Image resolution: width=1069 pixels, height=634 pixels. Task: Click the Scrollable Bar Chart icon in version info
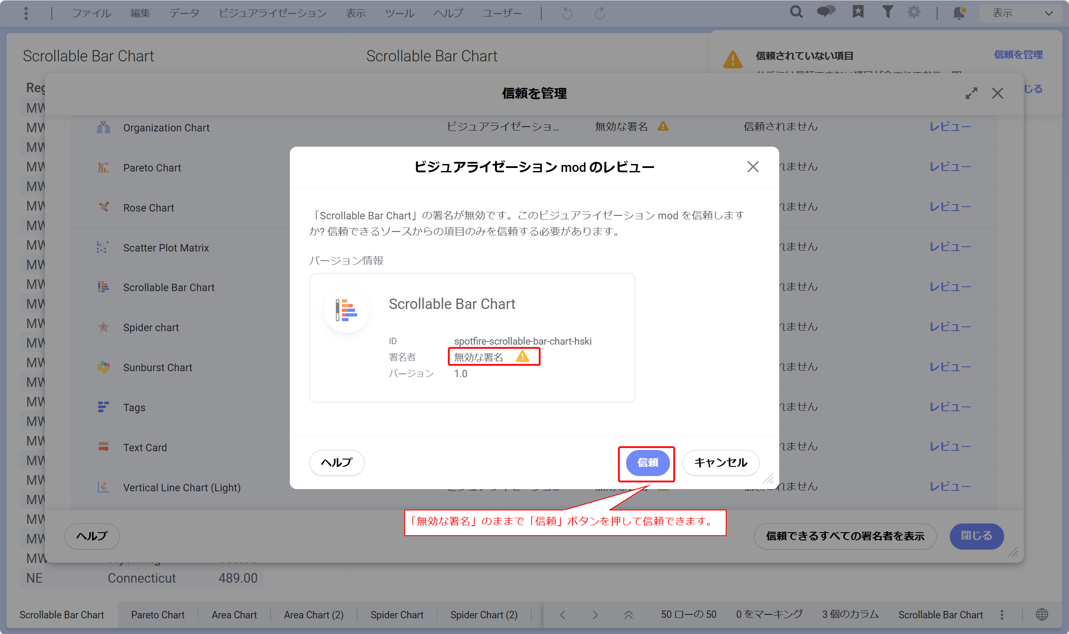click(x=346, y=310)
